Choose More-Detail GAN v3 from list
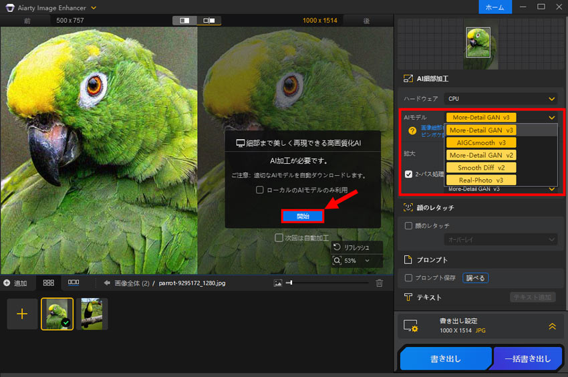 pos(481,130)
